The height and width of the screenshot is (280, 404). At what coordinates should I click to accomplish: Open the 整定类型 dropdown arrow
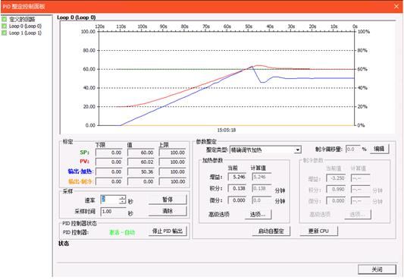pos(298,149)
